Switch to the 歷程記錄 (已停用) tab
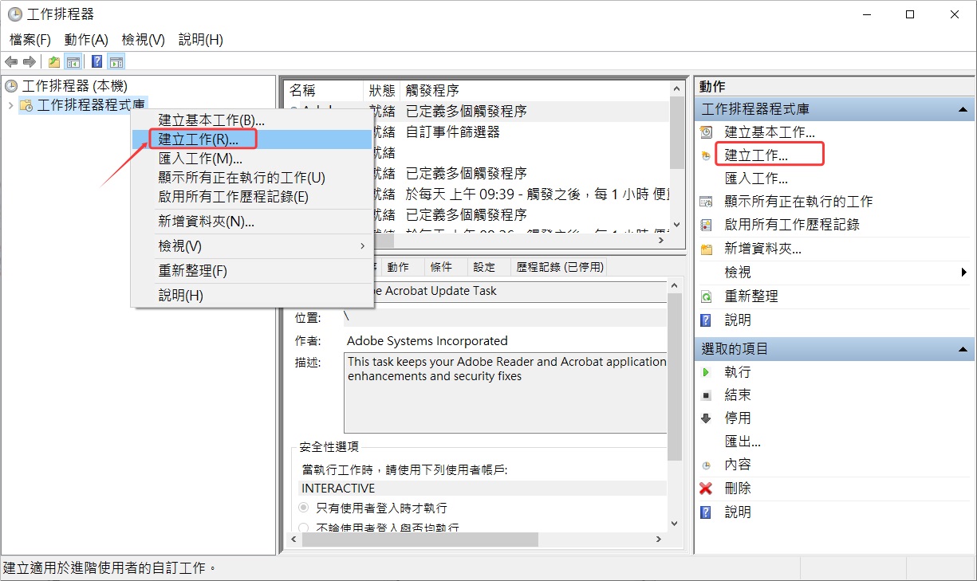Screen dimensions: 977x581 560,267
